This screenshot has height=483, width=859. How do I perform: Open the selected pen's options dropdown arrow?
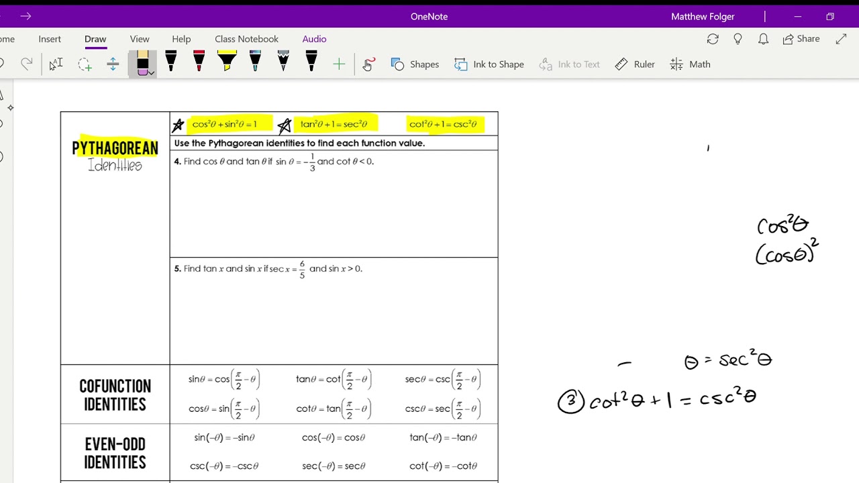151,72
